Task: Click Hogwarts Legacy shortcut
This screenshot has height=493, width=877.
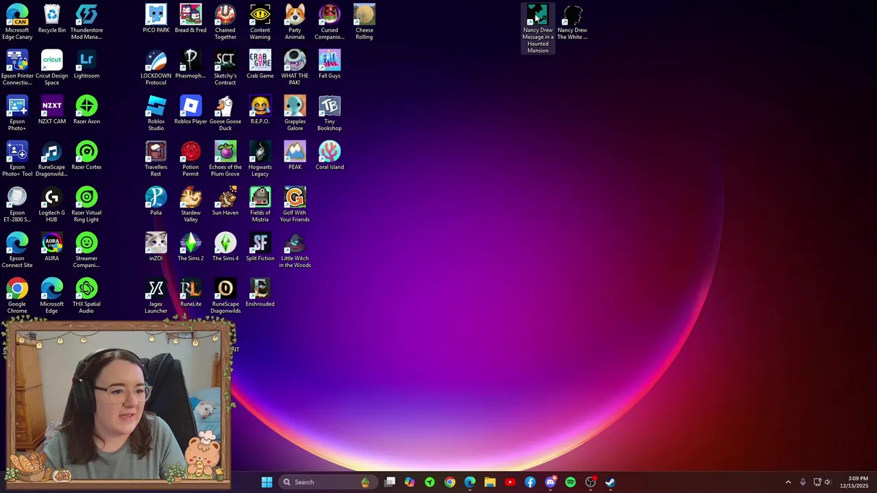Action: [260, 159]
